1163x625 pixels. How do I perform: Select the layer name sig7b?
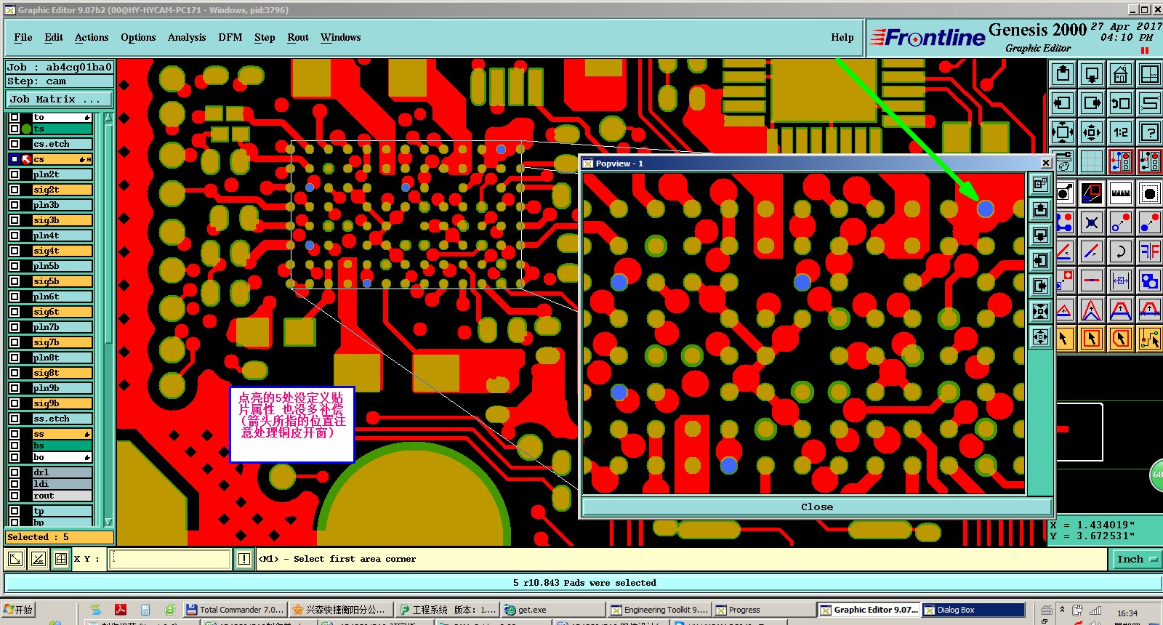click(46, 342)
